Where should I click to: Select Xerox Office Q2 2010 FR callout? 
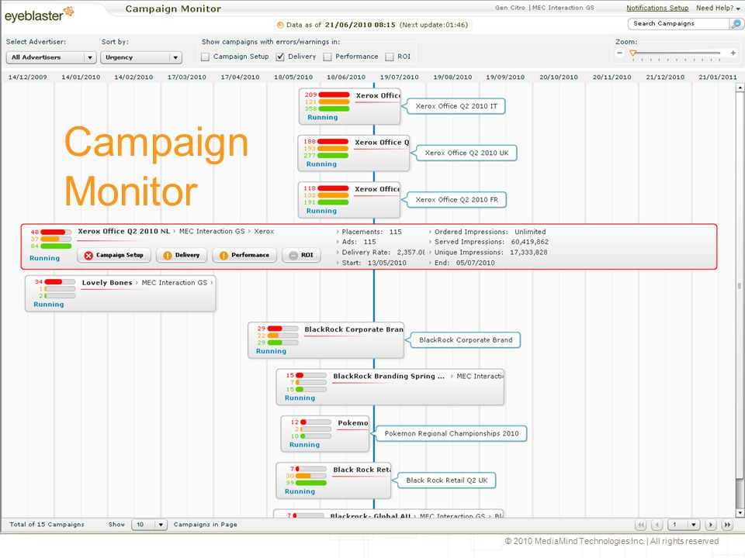456,200
